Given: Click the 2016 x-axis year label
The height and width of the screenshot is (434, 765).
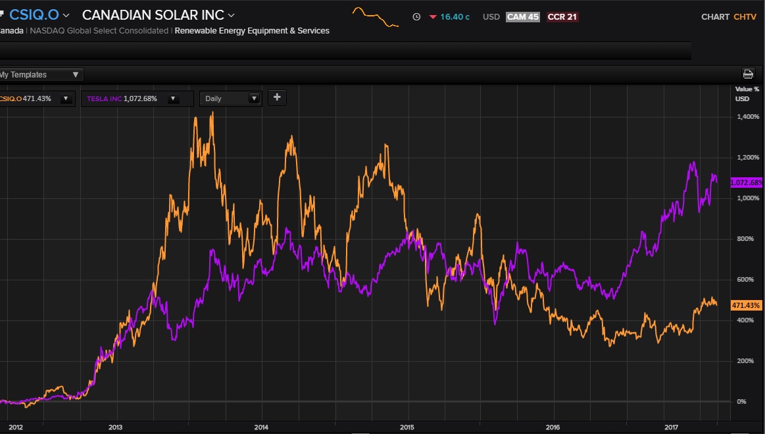Looking at the screenshot, I should [553, 427].
